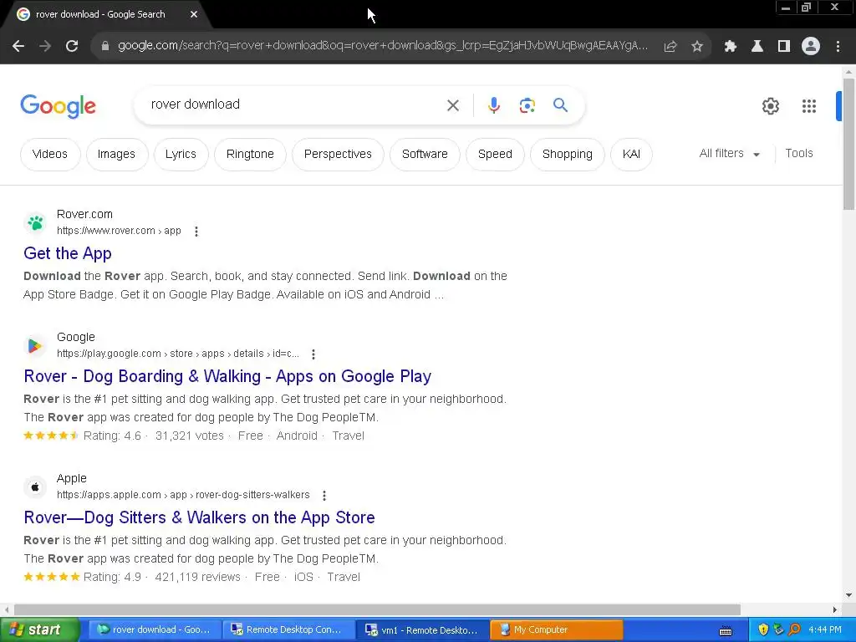Click the taskbar keyboard icon
Screen dimensions: 856x642
[x=726, y=631]
